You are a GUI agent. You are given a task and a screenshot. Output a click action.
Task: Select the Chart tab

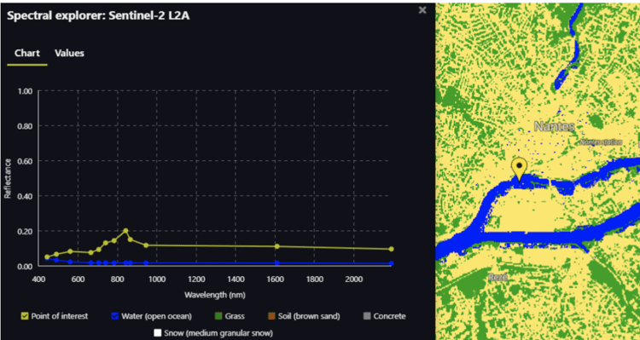point(27,53)
